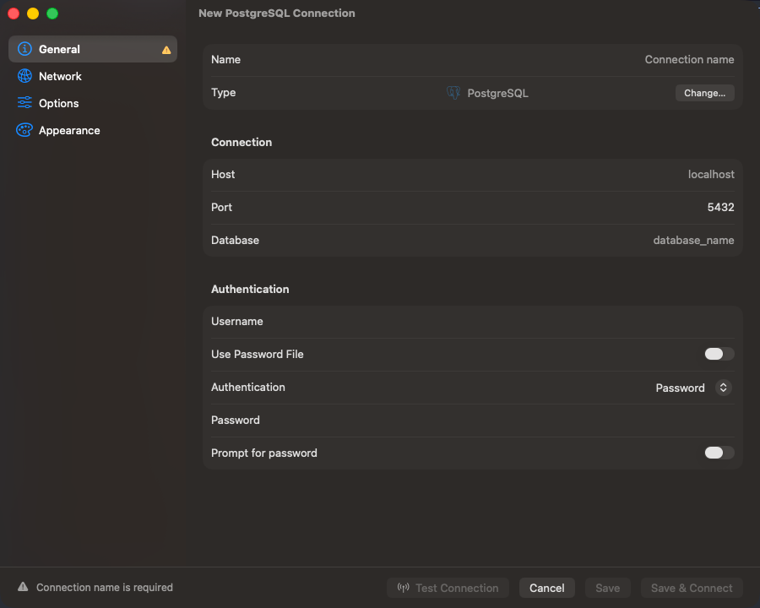Open the Appearance tab
Screen dimensions: 760x608
point(93,130)
